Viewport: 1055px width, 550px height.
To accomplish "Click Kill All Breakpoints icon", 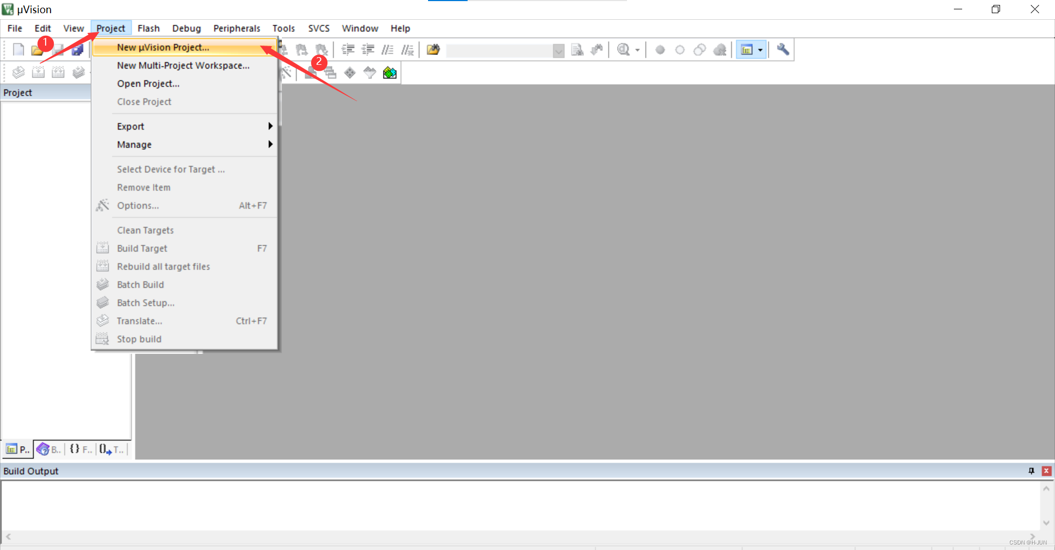I will pos(720,50).
